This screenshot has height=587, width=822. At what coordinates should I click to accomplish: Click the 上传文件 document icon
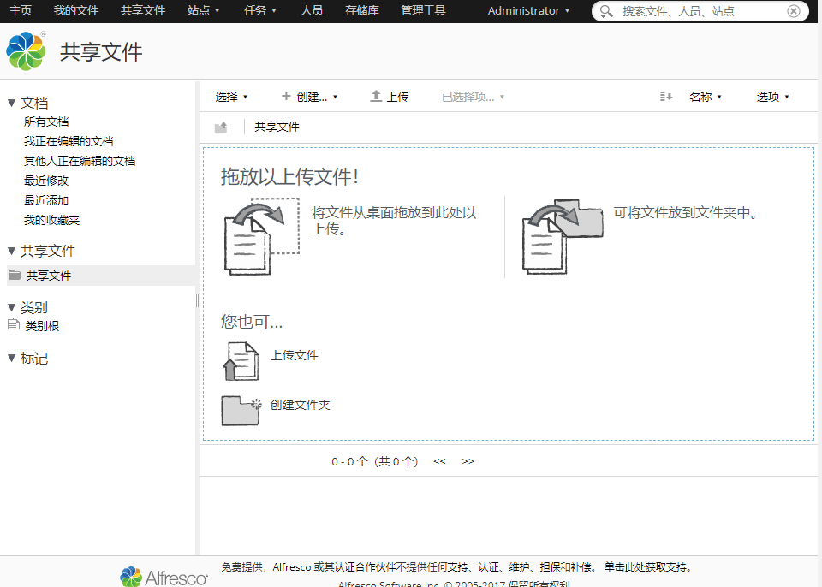point(242,360)
